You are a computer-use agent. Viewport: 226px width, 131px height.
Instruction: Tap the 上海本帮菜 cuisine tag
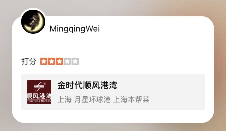(131, 100)
